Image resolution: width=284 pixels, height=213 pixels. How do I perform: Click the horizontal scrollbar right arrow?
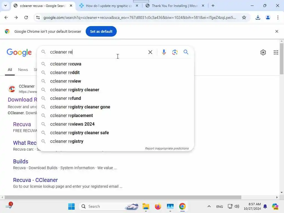click(x=277, y=197)
